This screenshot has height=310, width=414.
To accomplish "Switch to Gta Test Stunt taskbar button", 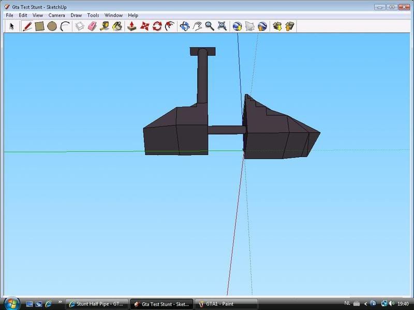I will tap(162, 304).
